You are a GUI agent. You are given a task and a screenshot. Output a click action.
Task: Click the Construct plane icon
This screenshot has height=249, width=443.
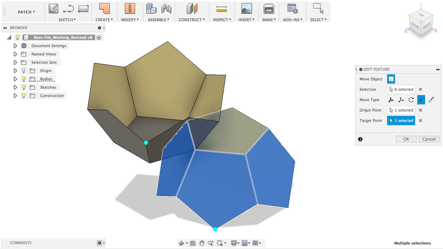click(x=192, y=9)
